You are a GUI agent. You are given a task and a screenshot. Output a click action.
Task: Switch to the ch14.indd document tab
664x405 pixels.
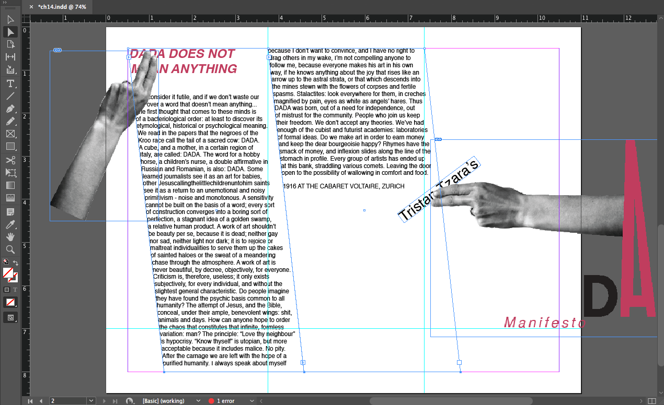pyautogui.click(x=62, y=7)
